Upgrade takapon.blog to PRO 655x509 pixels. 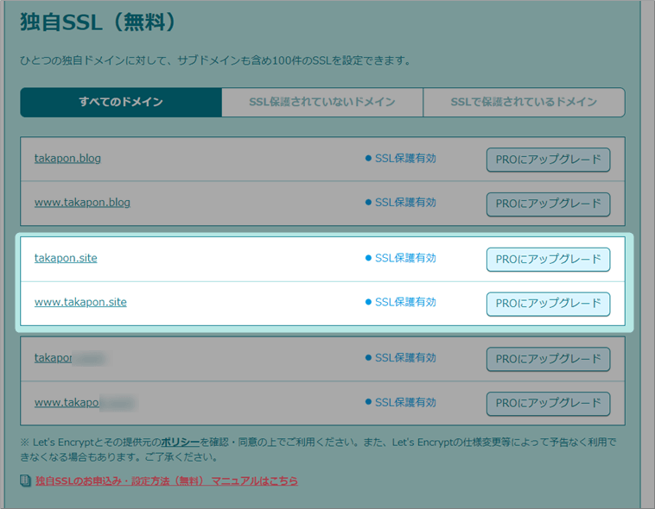click(548, 160)
